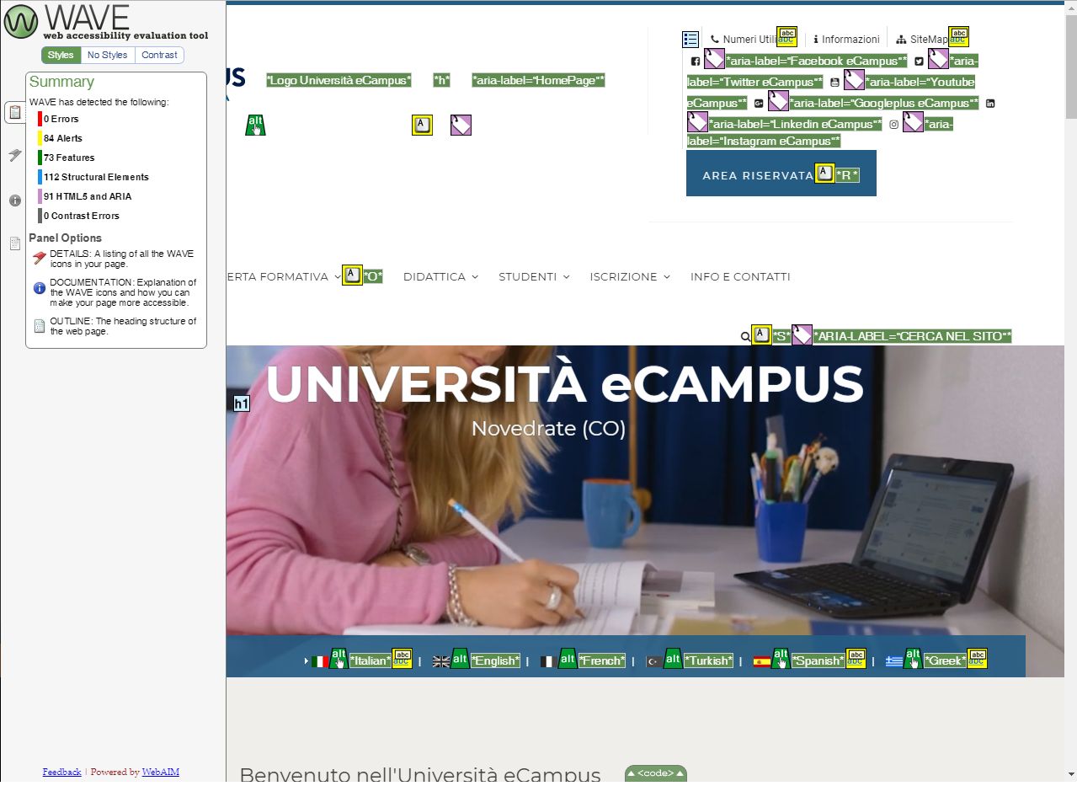Open the INFO E CONTATTI menu item
This screenshot has height=786, width=1077.
click(x=740, y=277)
